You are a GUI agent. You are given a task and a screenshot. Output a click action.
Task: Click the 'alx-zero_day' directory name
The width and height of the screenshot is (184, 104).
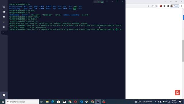[15, 9]
